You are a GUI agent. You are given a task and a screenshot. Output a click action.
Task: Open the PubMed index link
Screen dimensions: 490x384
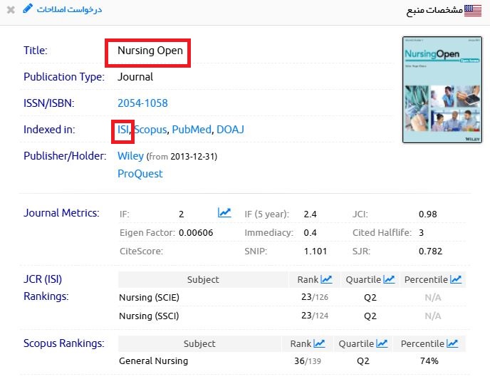pos(192,130)
